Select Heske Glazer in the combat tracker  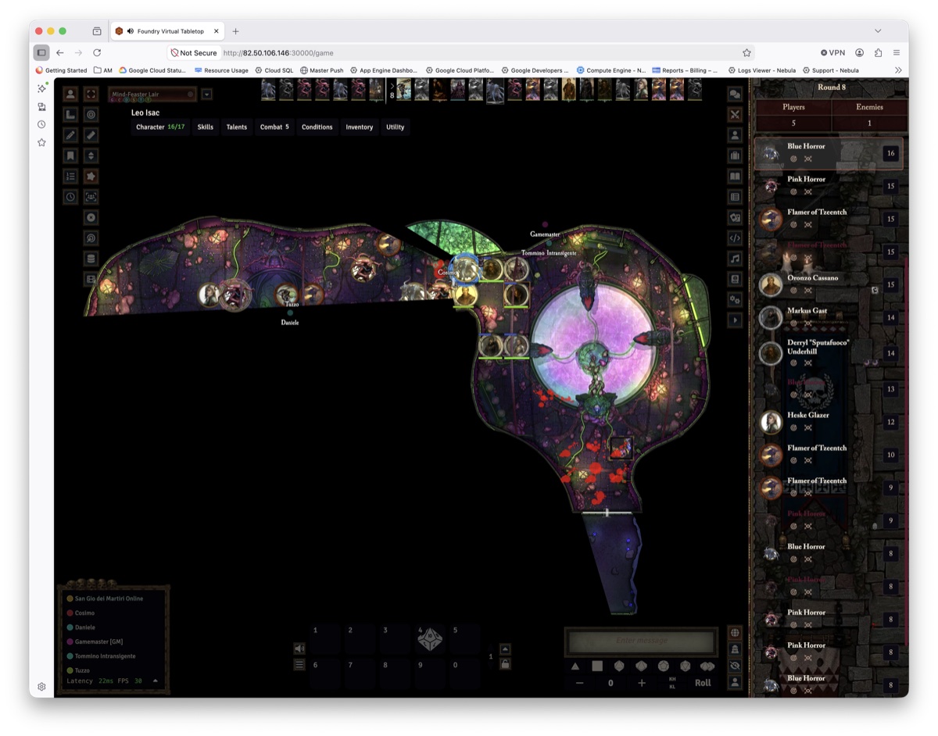[830, 422]
